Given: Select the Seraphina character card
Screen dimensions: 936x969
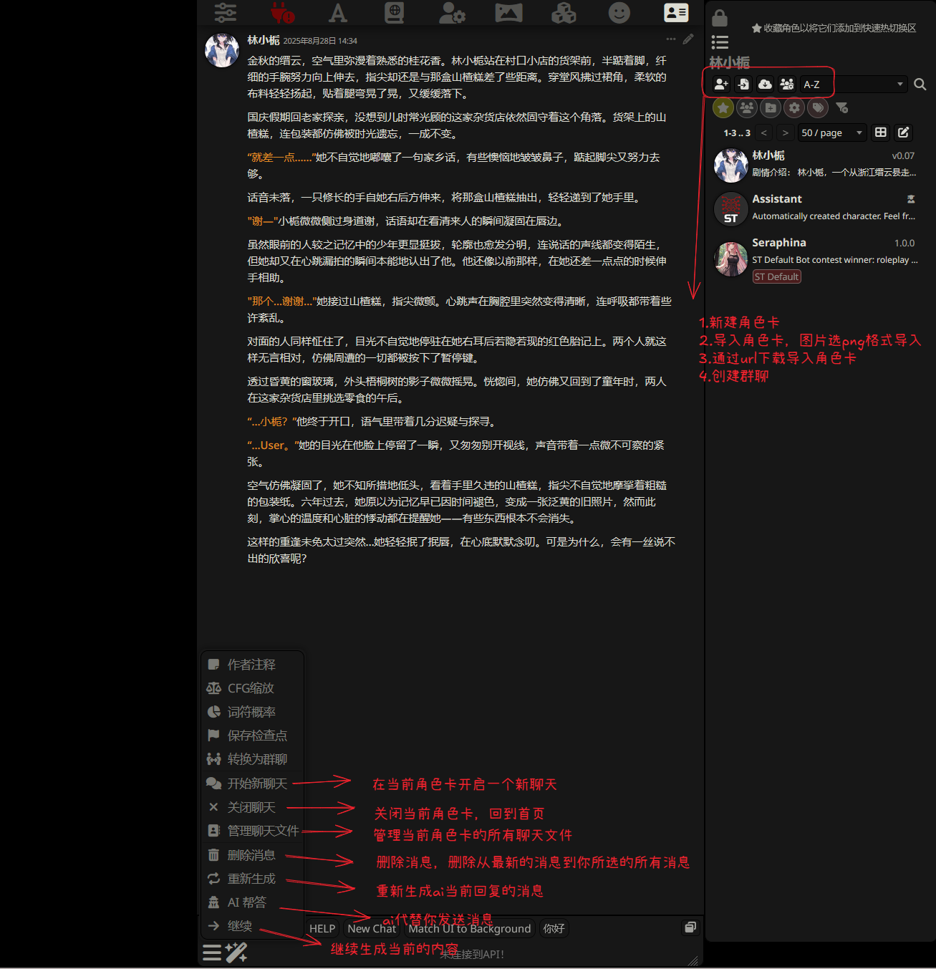Looking at the screenshot, I should point(816,259).
